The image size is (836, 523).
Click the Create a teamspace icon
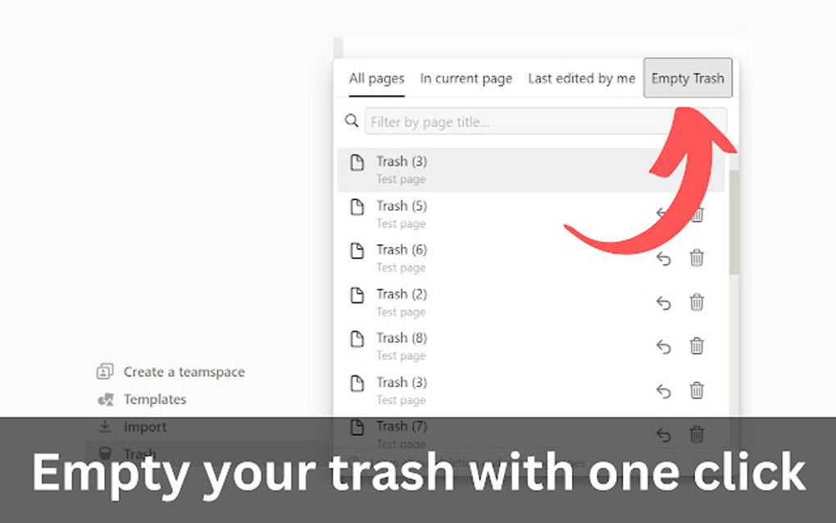[x=105, y=371]
